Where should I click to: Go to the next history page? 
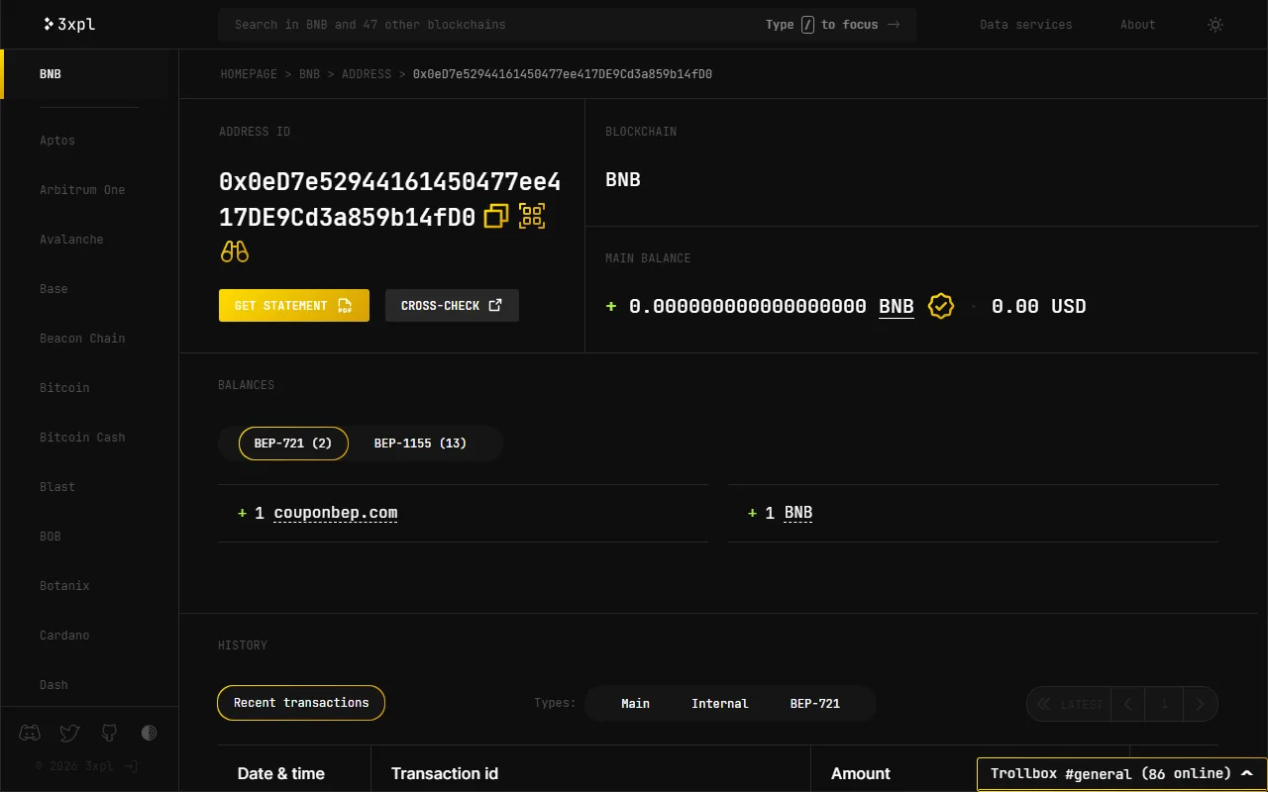click(x=1201, y=704)
